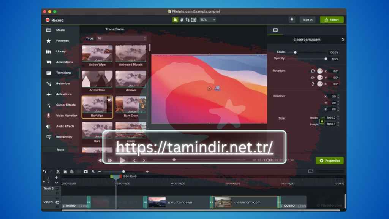Select the hand Pan tool

point(182,20)
